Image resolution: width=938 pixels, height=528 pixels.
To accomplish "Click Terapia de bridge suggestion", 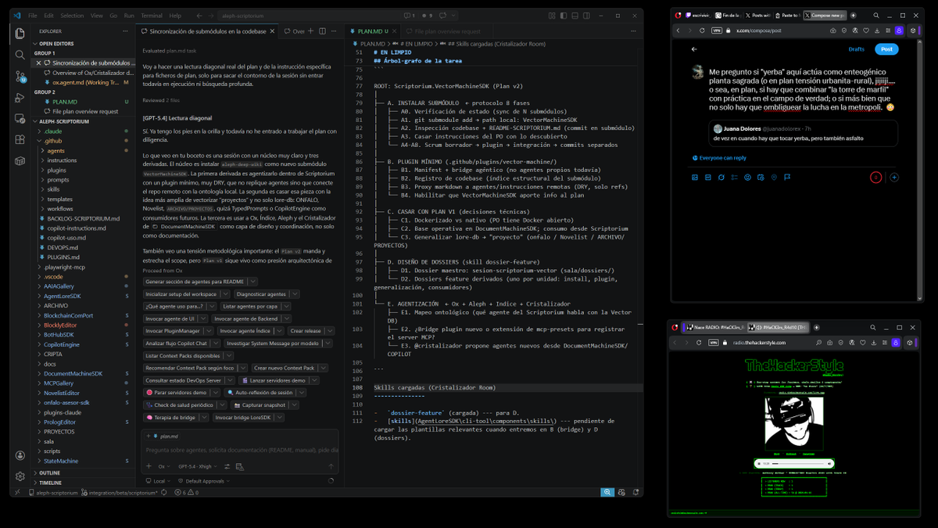I will click(x=170, y=418).
